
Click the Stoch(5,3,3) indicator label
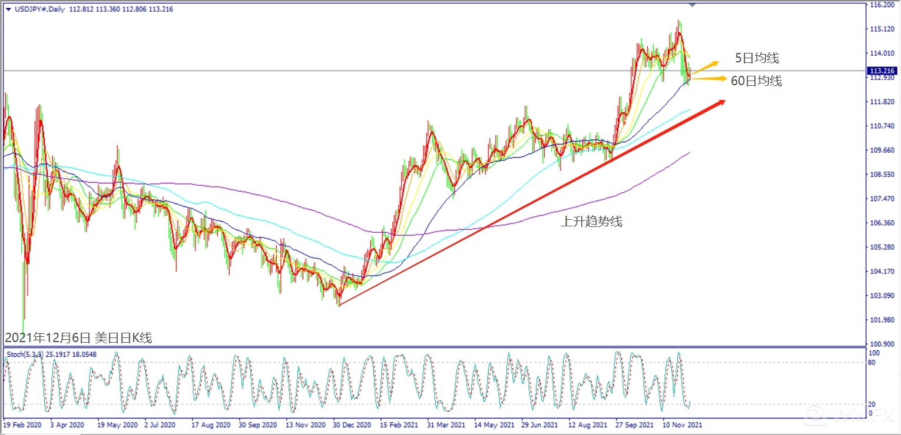click(x=24, y=354)
